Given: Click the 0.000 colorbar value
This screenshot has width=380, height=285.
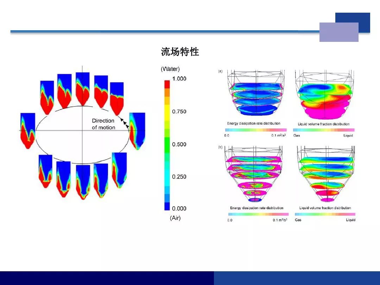Looking at the screenshot, I should click(179, 208).
